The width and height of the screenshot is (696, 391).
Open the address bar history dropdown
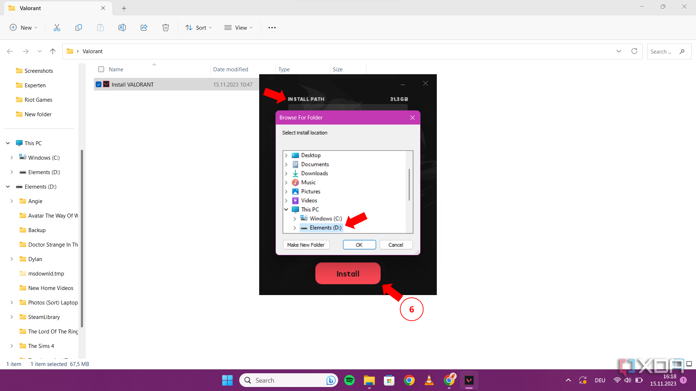click(x=619, y=51)
